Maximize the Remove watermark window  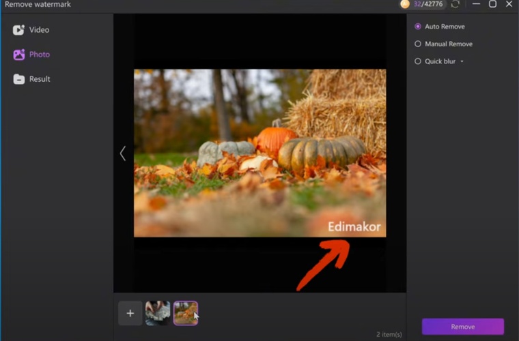pos(492,3)
